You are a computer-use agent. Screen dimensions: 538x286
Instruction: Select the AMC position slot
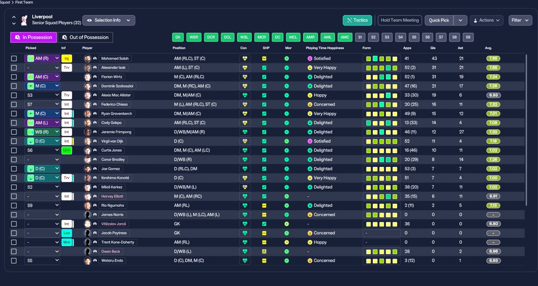345,37
